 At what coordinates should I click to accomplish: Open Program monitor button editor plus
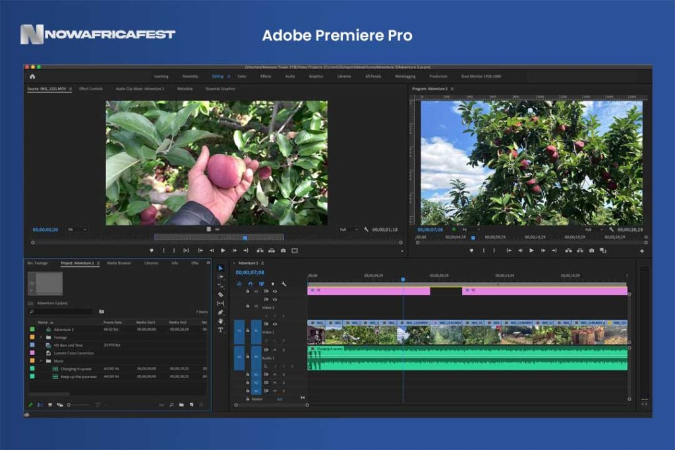pos(642,251)
